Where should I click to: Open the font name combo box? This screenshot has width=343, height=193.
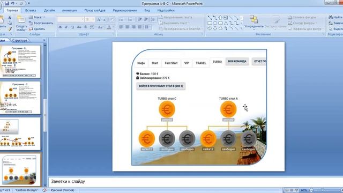point(70,19)
